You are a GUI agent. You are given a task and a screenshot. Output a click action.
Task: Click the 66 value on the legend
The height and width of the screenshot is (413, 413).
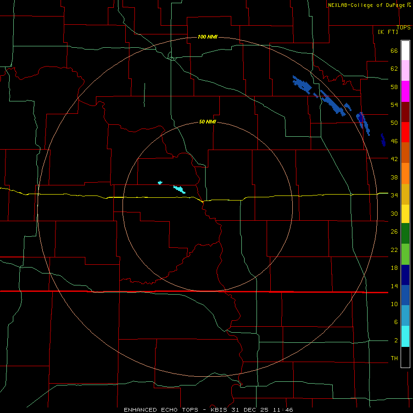click(x=394, y=50)
